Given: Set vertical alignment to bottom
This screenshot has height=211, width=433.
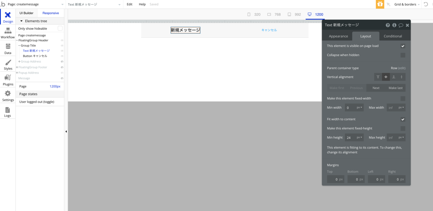Looking at the screenshot, I should coord(394,77).
